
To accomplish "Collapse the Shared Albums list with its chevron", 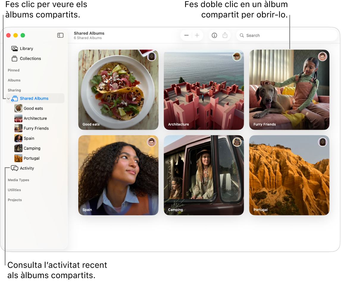I will coord(8,98).
